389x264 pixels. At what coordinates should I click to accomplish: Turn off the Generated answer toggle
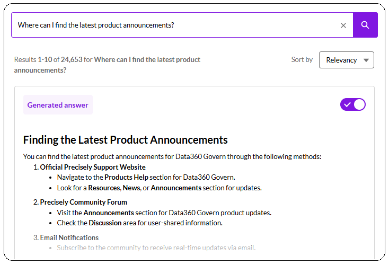coord(353,104)
